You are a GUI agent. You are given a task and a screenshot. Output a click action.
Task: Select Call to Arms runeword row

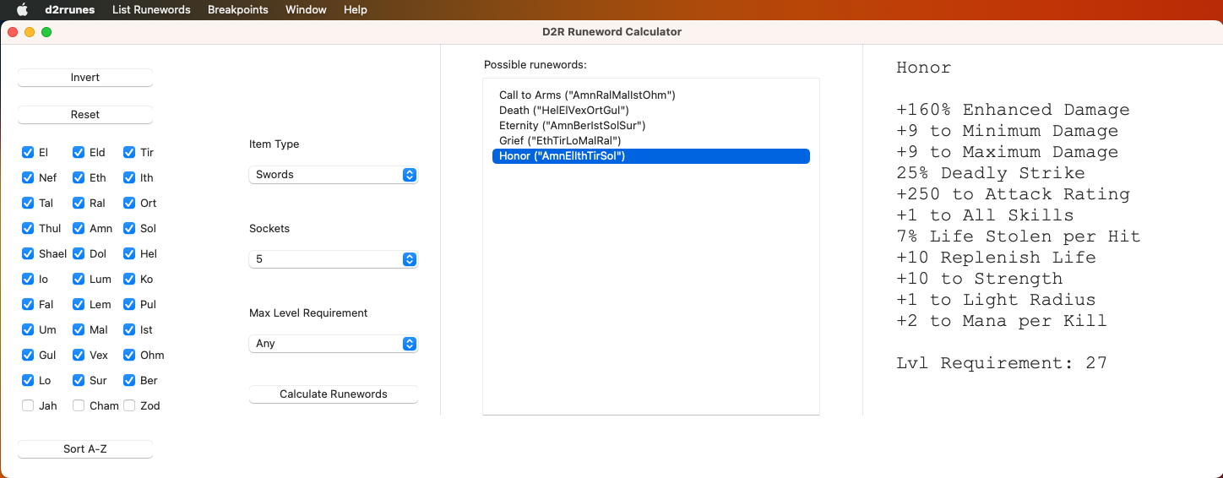[x=651, y=95]
